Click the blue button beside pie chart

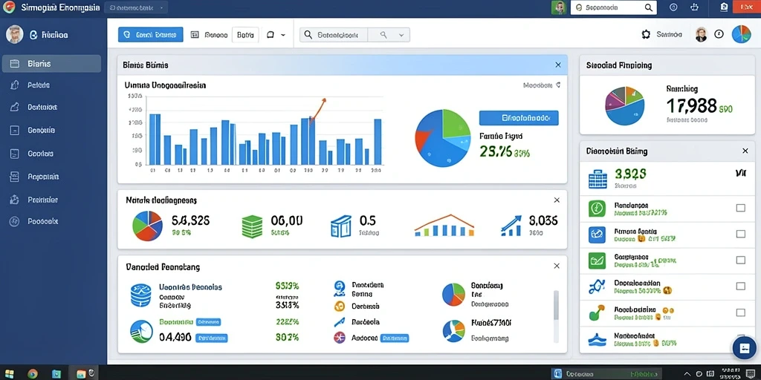518,118
